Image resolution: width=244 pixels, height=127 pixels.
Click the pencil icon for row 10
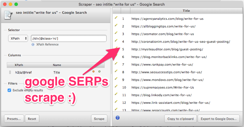tap(116, 86)
